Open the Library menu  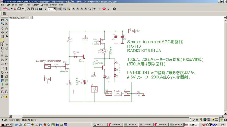(36, 5)
